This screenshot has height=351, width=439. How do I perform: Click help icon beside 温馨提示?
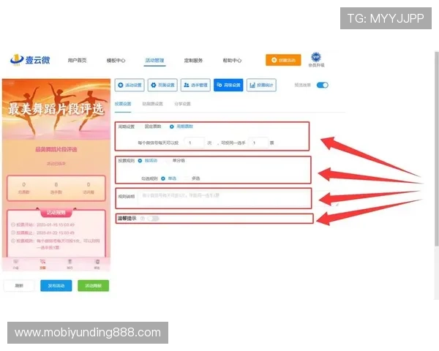pos(142,218)
